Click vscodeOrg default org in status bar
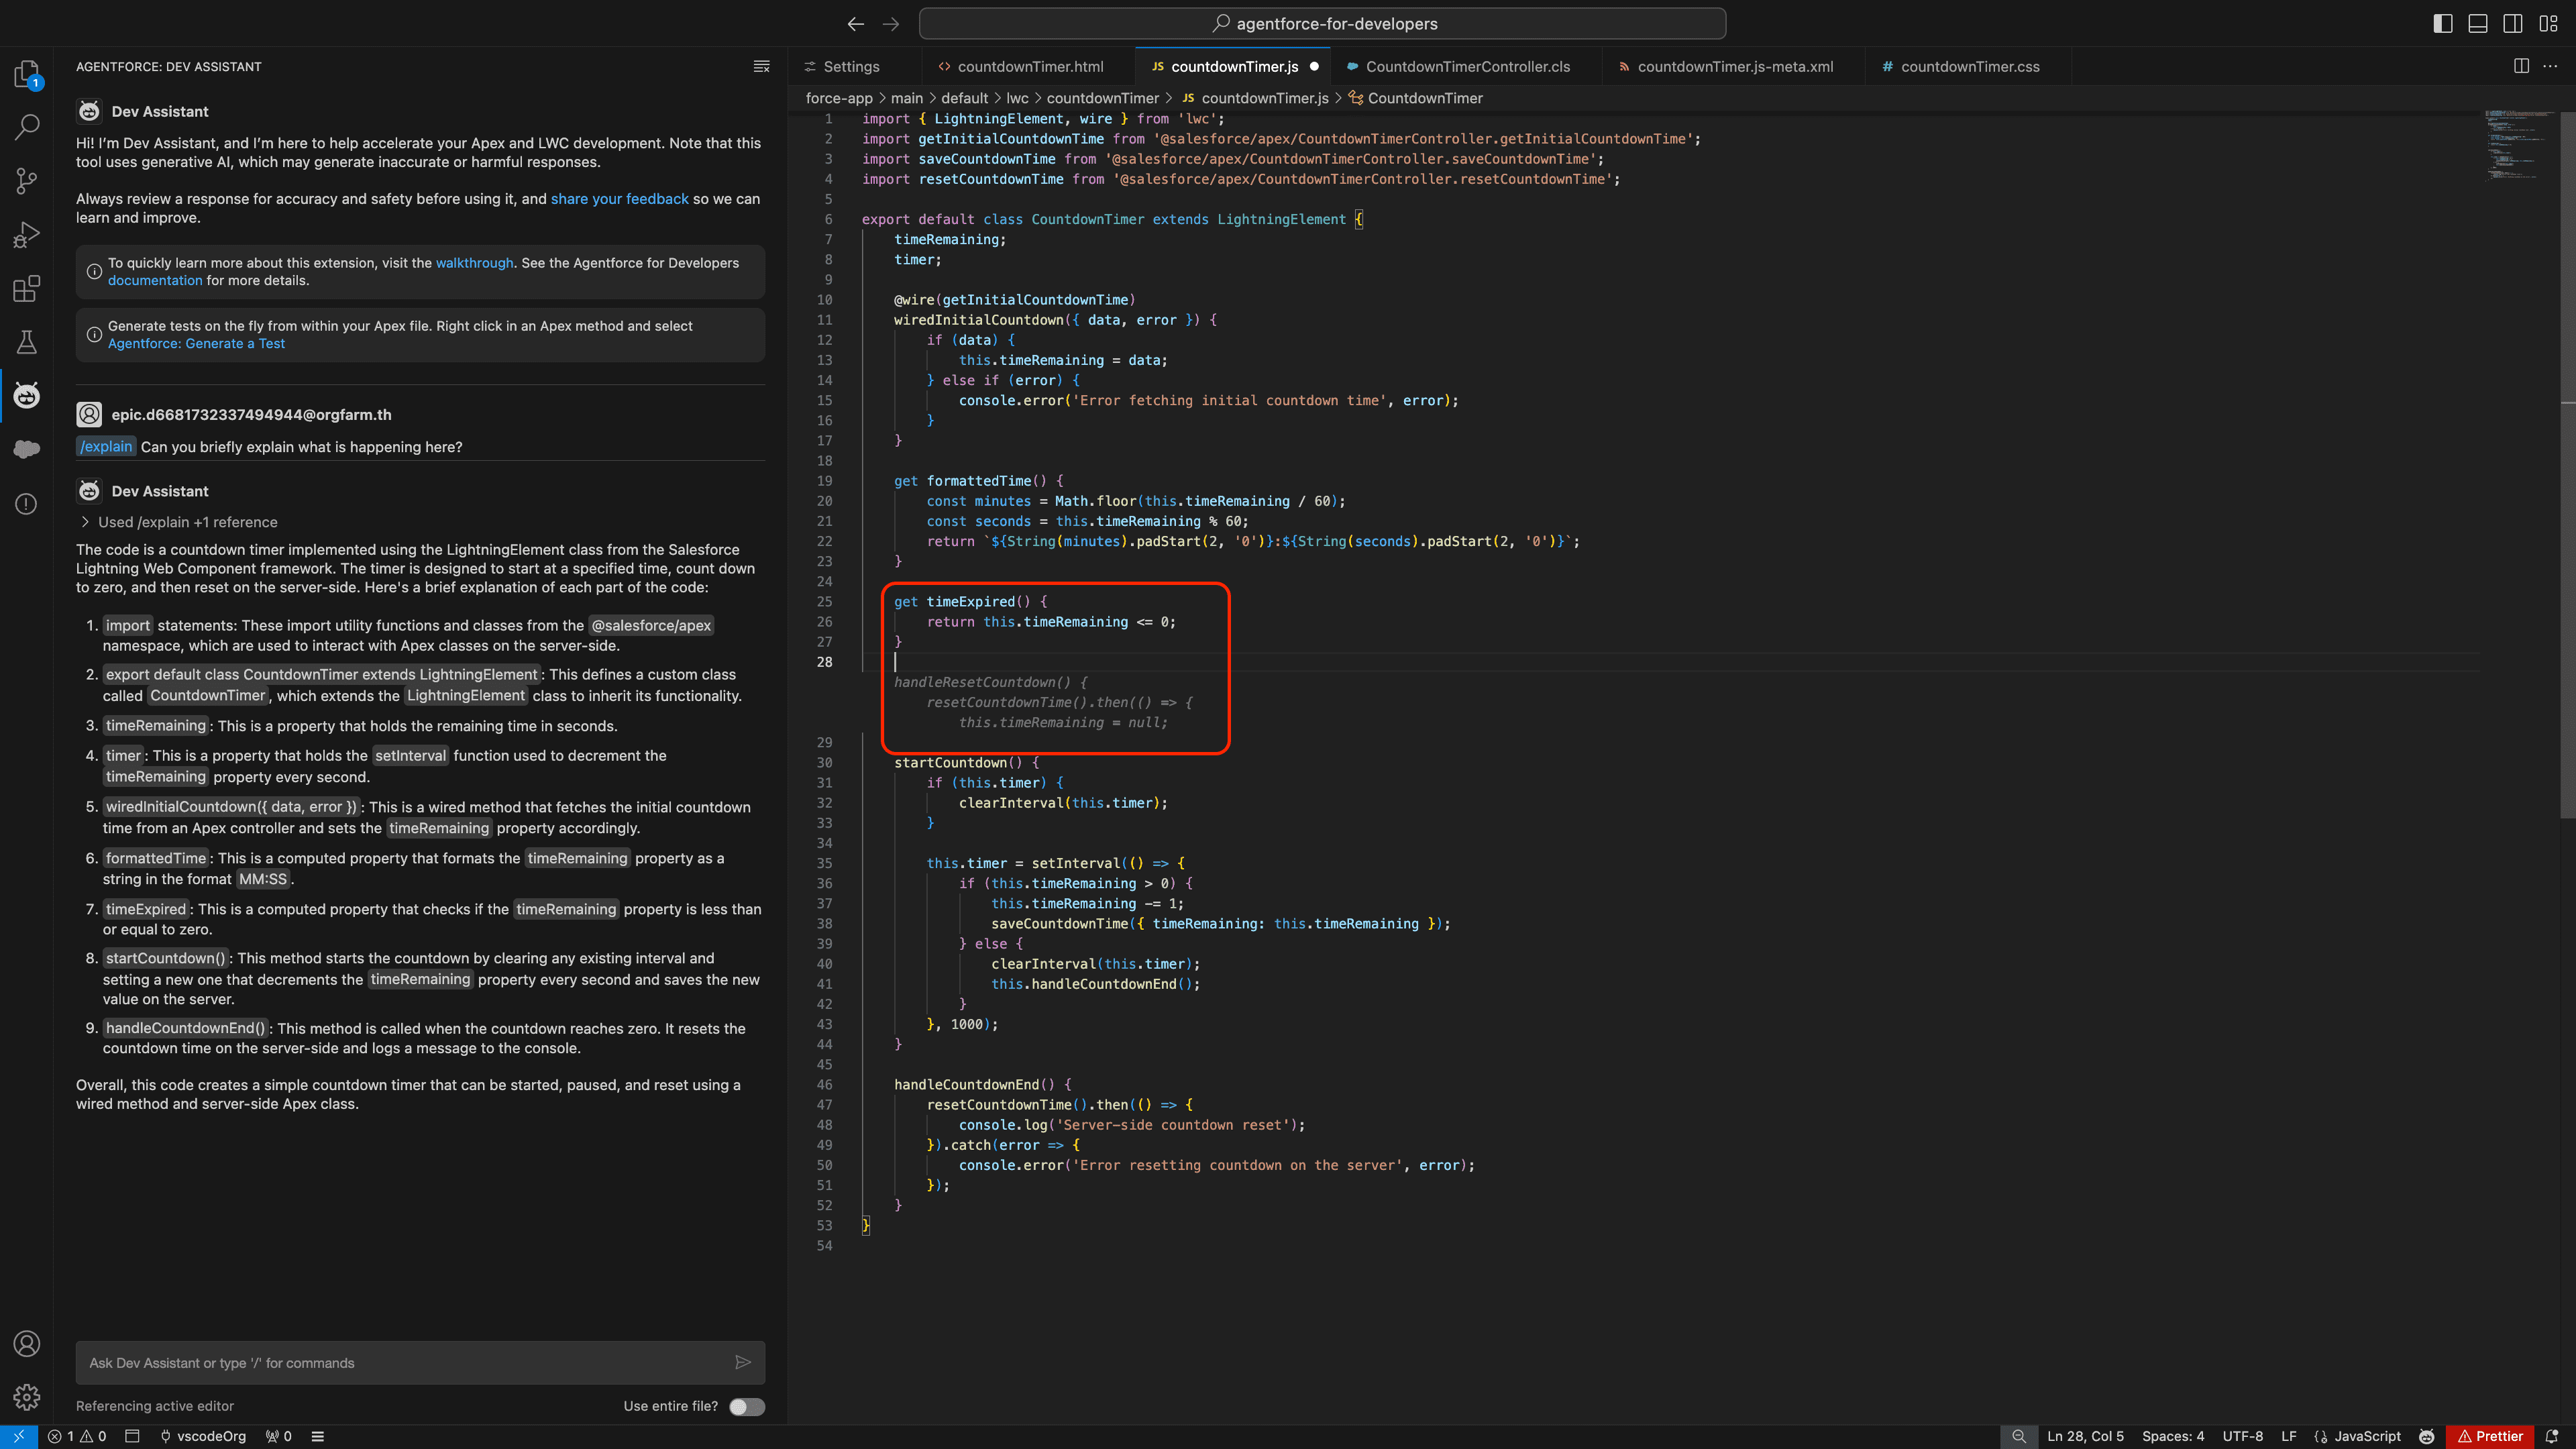 pyautogui.click(x=203, y=1436)
